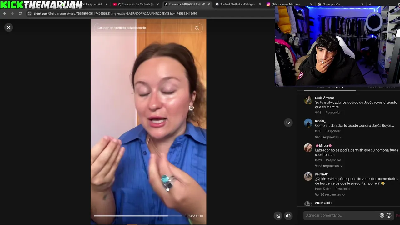The width and height of the screenshot is (400, 225).
Task: Close the TikTok video viewer
Action: point(9,27)
